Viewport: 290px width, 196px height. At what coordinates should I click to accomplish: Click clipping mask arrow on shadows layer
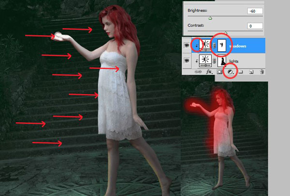coord(197,45)
